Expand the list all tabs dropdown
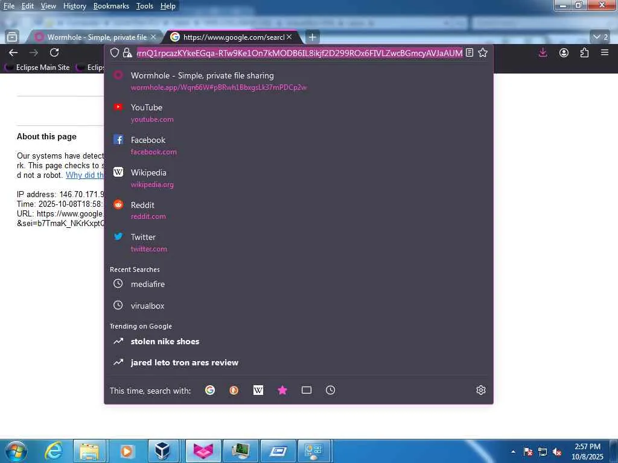The height and width of the screenshot is (463, 618). point(600,37)
